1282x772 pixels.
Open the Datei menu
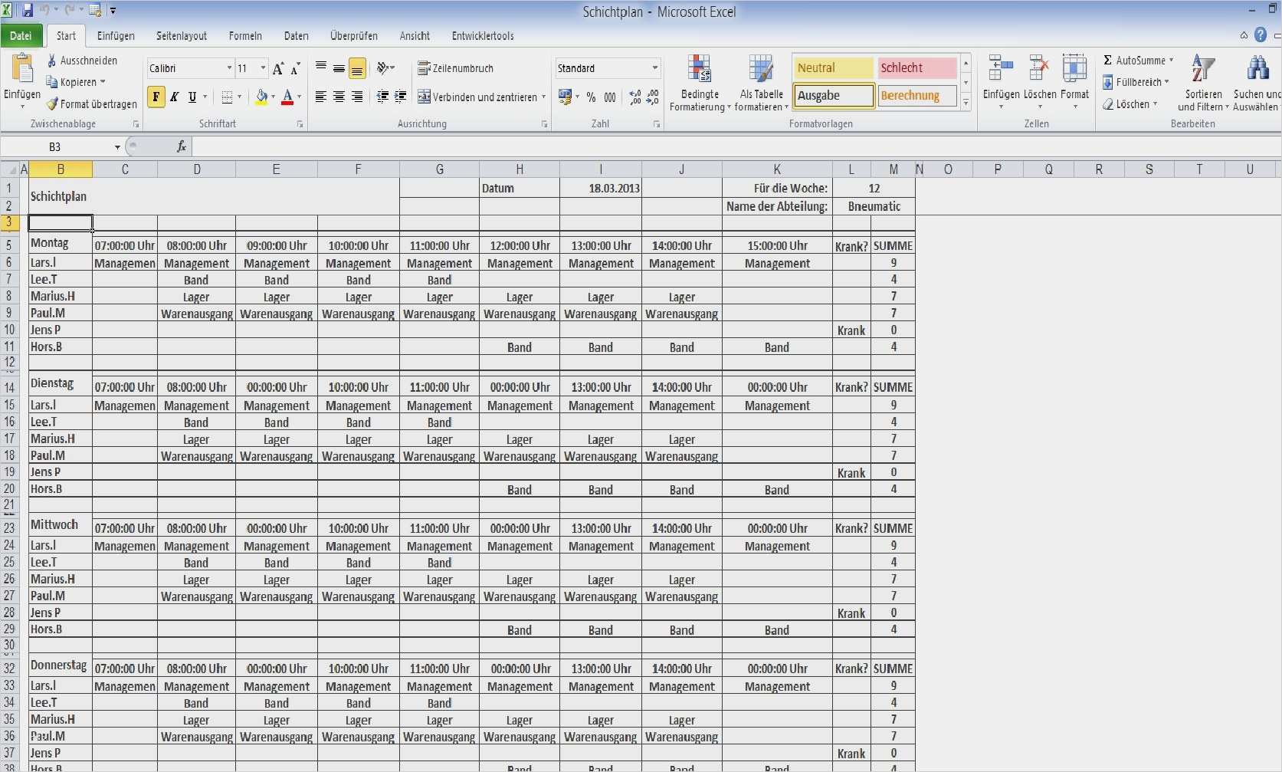tap(21, 35)
